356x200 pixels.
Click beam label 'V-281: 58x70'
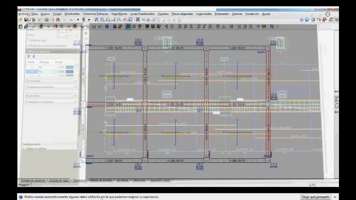coord(114,48)
